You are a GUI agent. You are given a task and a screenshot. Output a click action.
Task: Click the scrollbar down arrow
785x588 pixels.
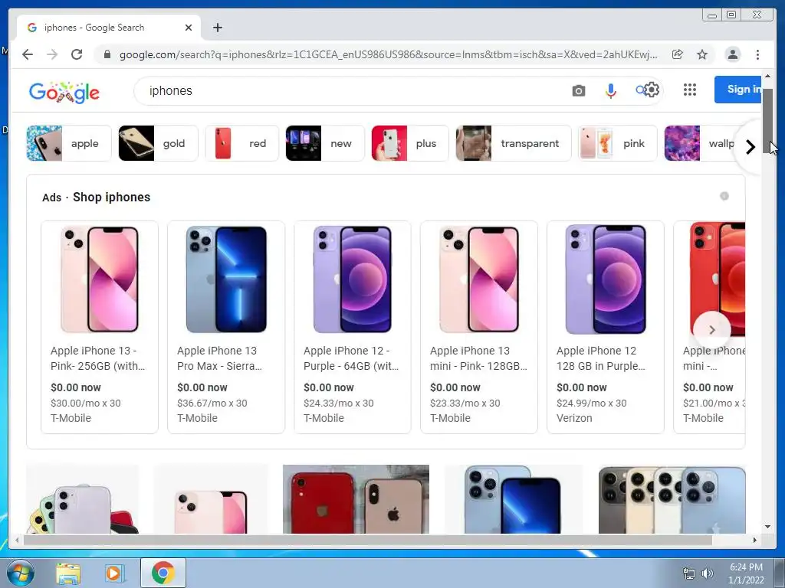point(767,527)
